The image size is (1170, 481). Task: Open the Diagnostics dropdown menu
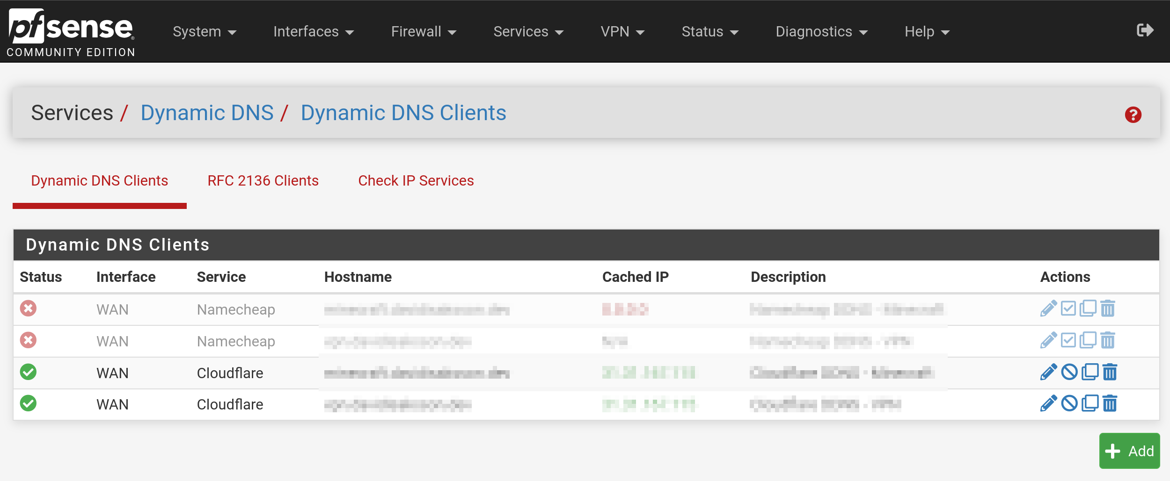click(821, 32)
